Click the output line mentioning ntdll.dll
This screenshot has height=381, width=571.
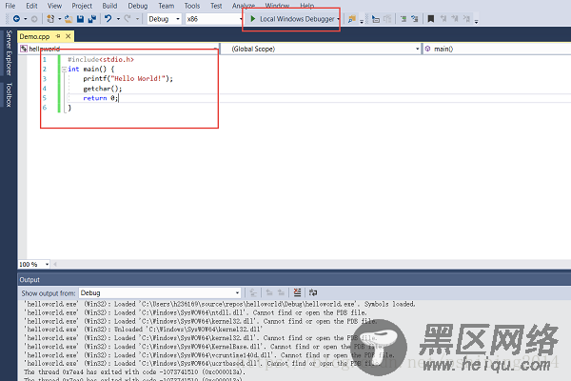[x=196, y=312]
